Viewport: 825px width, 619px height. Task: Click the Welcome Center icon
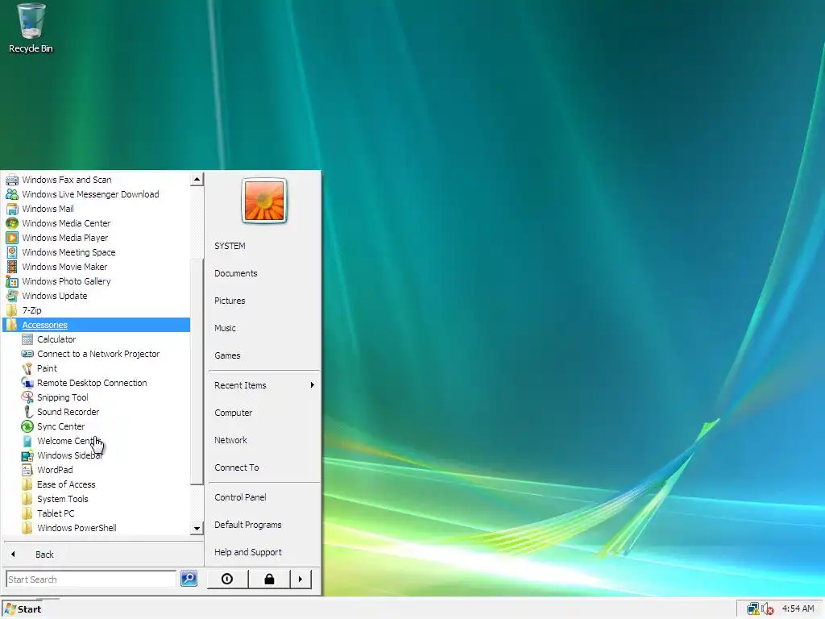[27, 441]
